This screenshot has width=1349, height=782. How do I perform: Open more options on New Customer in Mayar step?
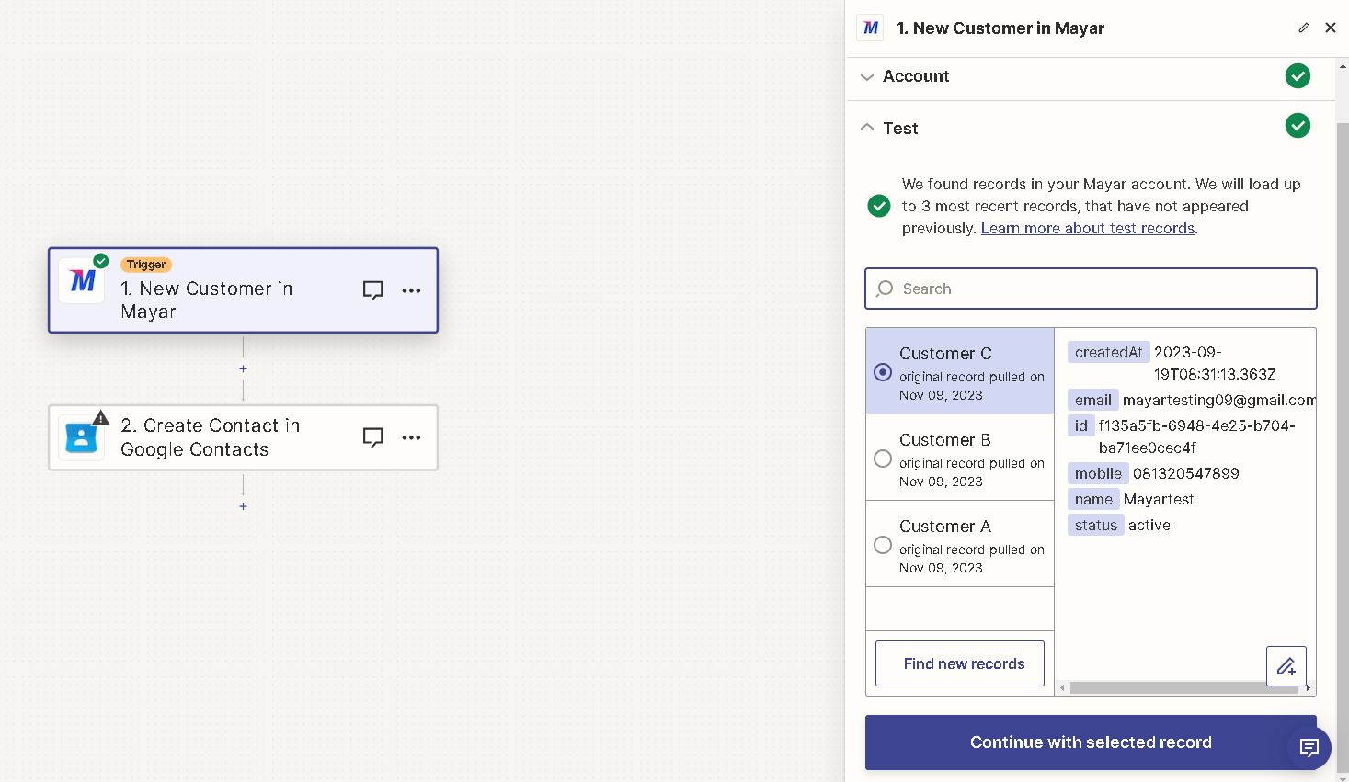tap(411, 290)
